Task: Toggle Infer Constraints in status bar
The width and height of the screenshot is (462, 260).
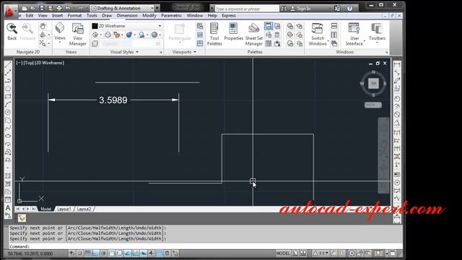Action: pos(72,253)
